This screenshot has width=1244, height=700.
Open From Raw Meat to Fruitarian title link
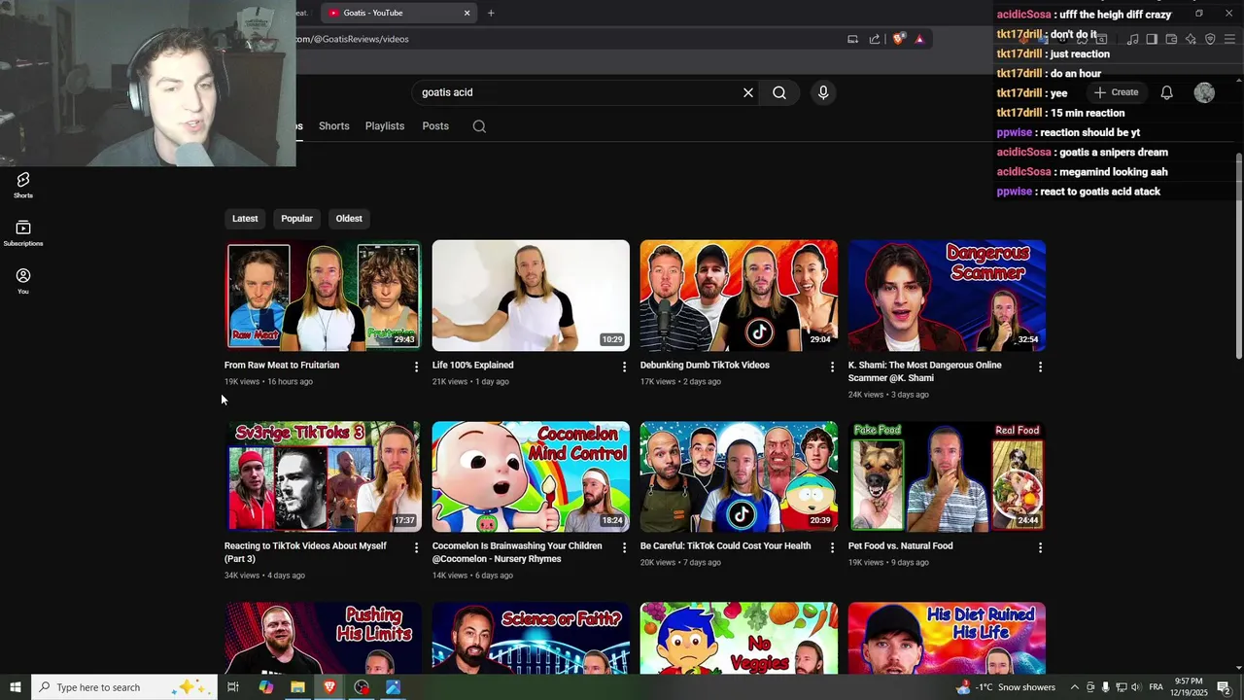pos(282,366)
